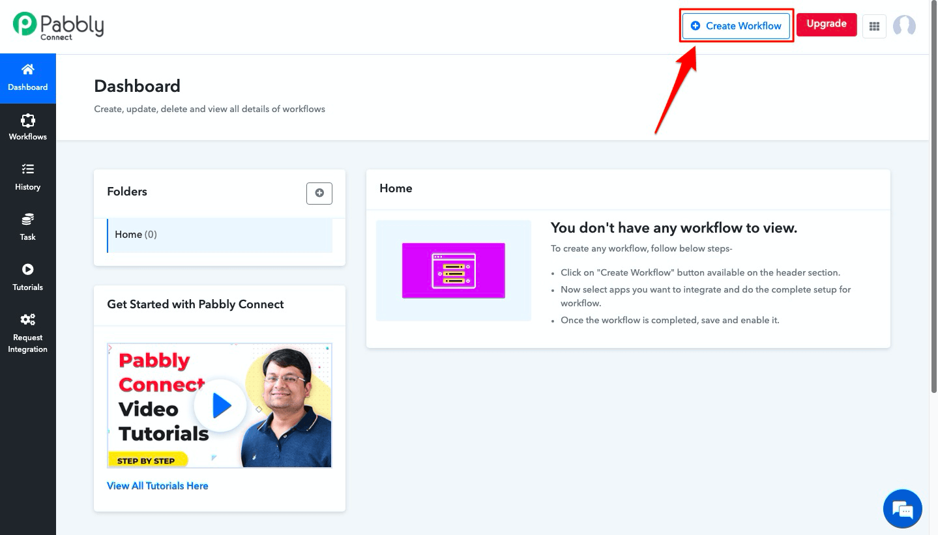
Task: Open the Tutorials sidebar item
Action: click(x=28, y=278)
